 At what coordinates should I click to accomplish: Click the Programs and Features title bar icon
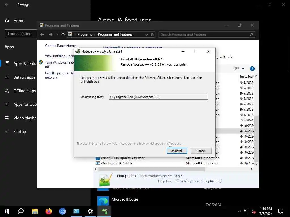pyautogui.click(x=41, y=25)
